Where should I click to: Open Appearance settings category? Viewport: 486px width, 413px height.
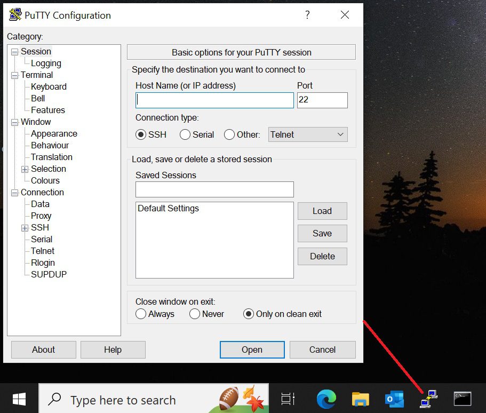[54, 133]
